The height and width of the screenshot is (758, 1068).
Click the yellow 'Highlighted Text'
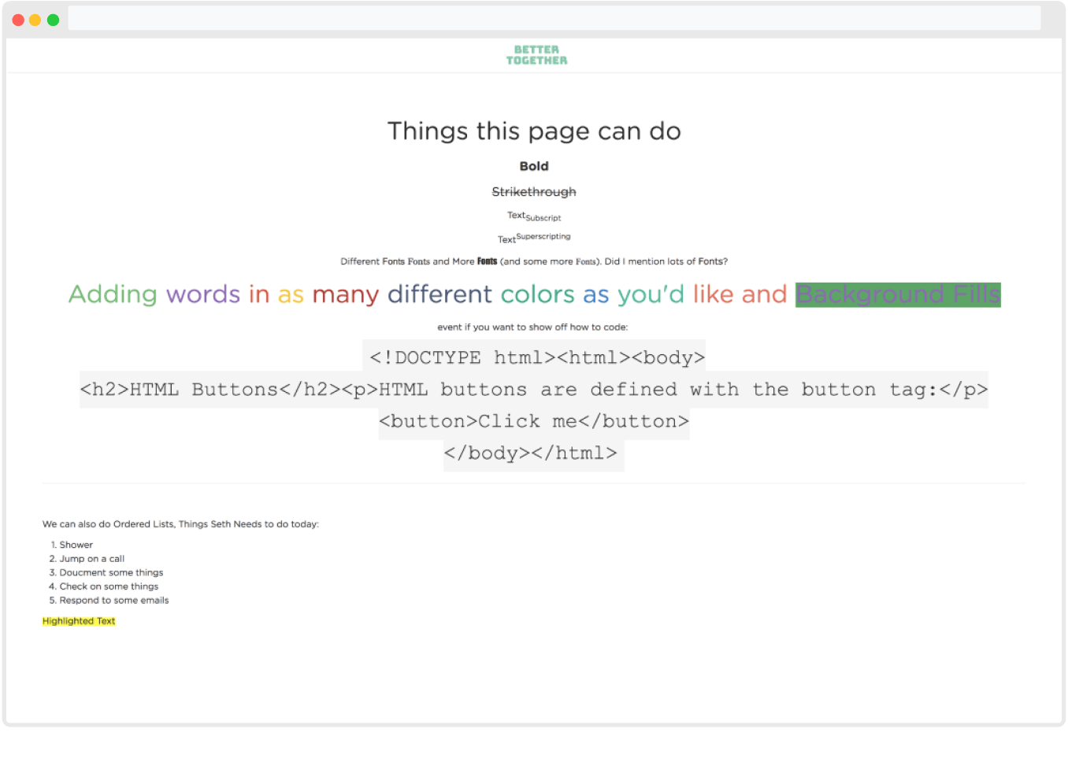(x=79, y=621)
